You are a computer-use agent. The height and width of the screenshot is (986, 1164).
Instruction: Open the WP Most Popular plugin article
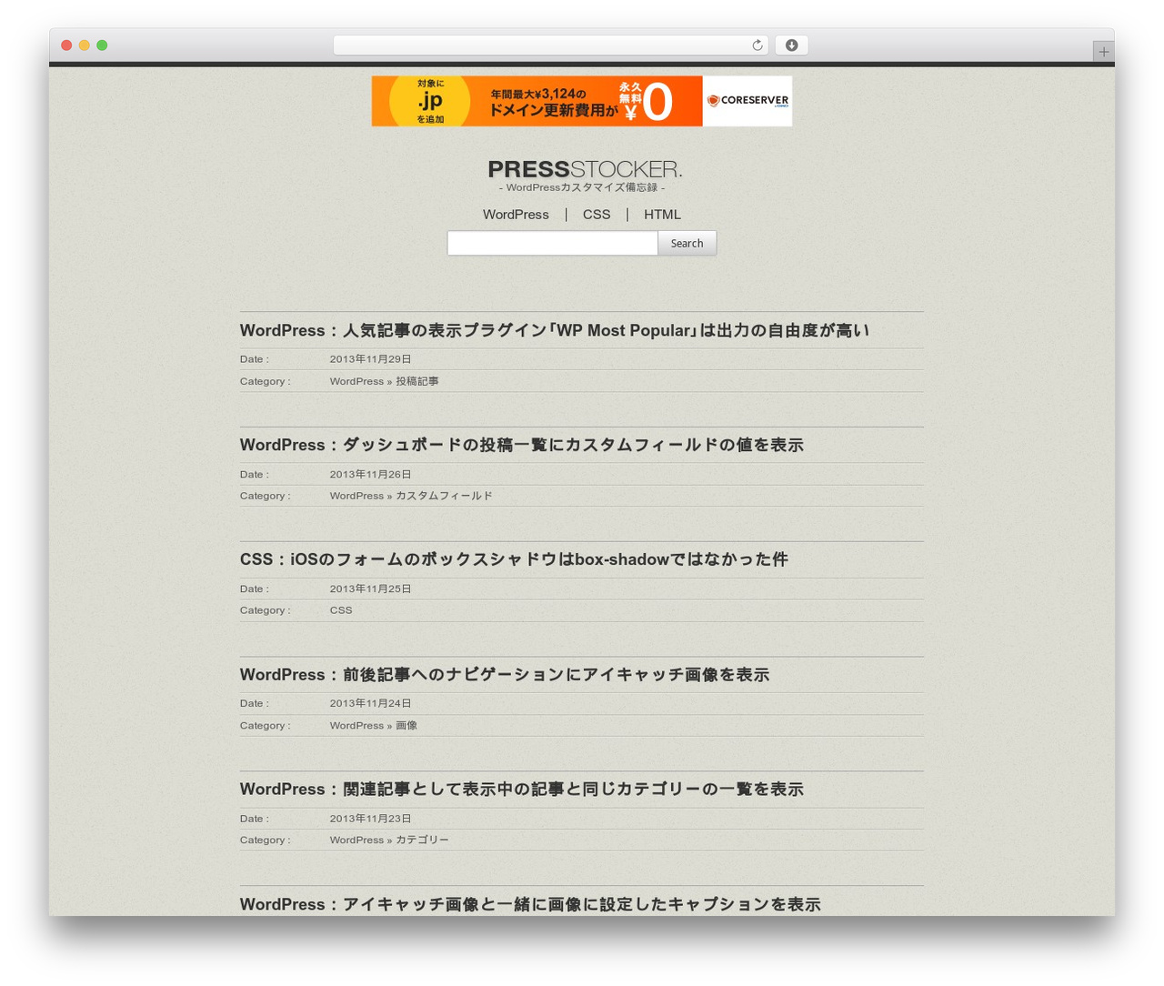click(x=555, y=330)
